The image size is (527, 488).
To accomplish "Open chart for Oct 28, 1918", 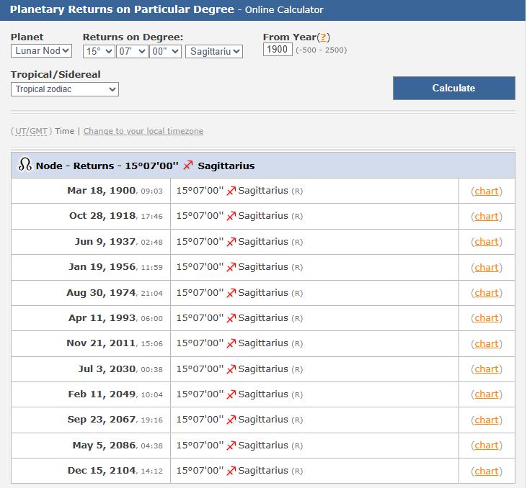I will click(487, 217).
